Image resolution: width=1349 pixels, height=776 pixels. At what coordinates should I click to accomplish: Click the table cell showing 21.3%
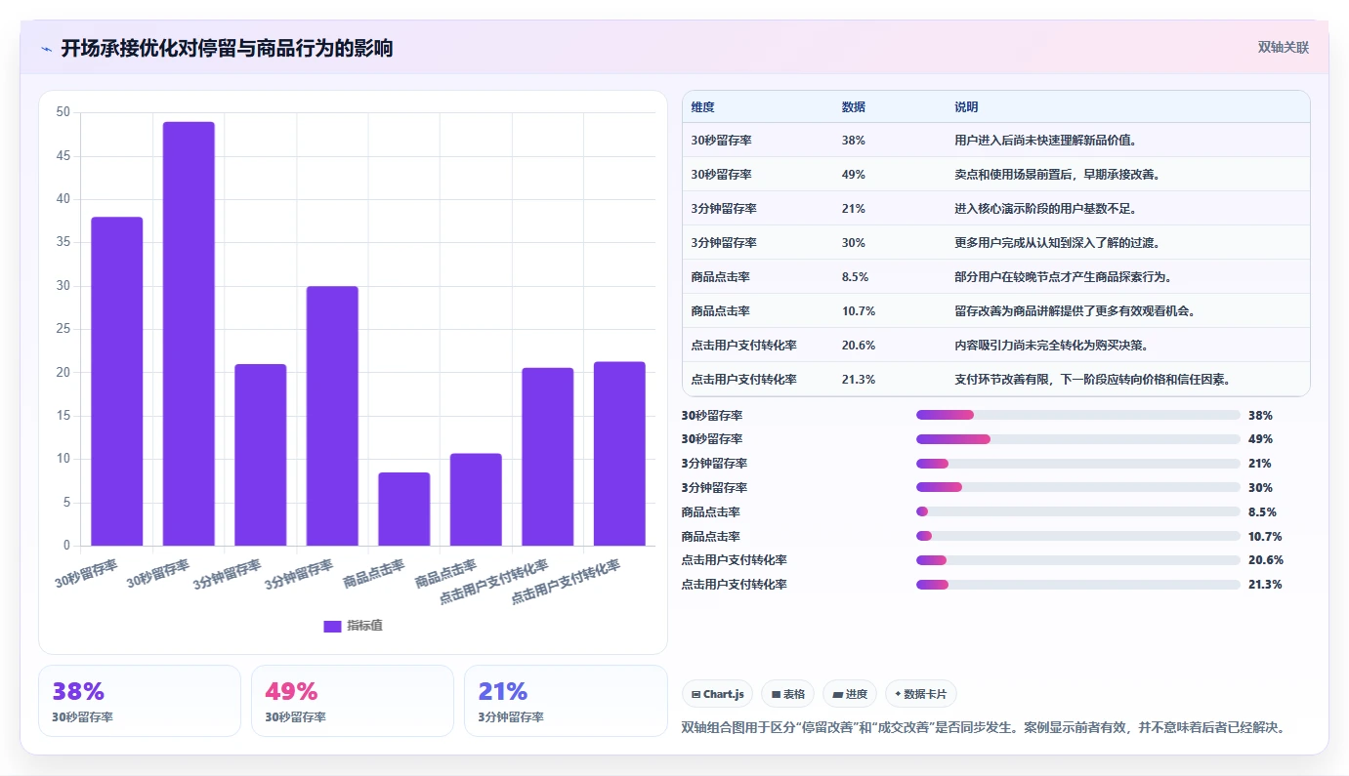tap(858, 380)
